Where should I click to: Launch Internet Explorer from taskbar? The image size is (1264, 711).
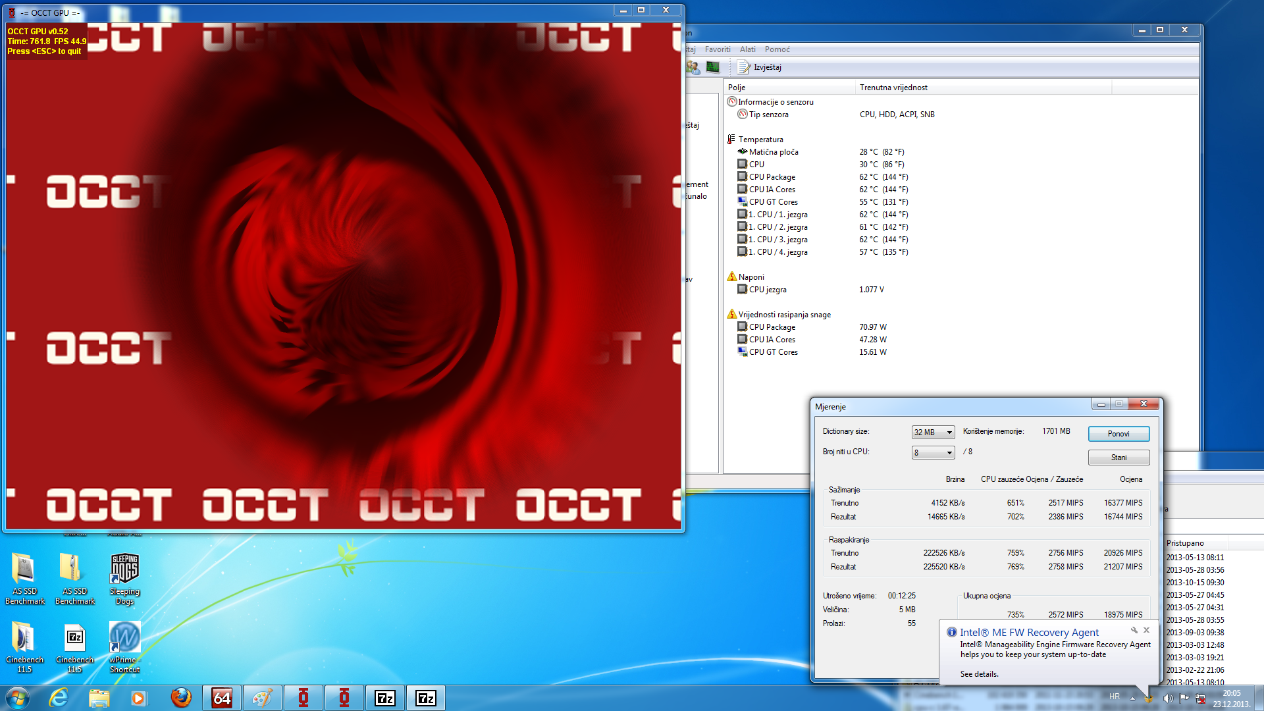coord(59,698)
